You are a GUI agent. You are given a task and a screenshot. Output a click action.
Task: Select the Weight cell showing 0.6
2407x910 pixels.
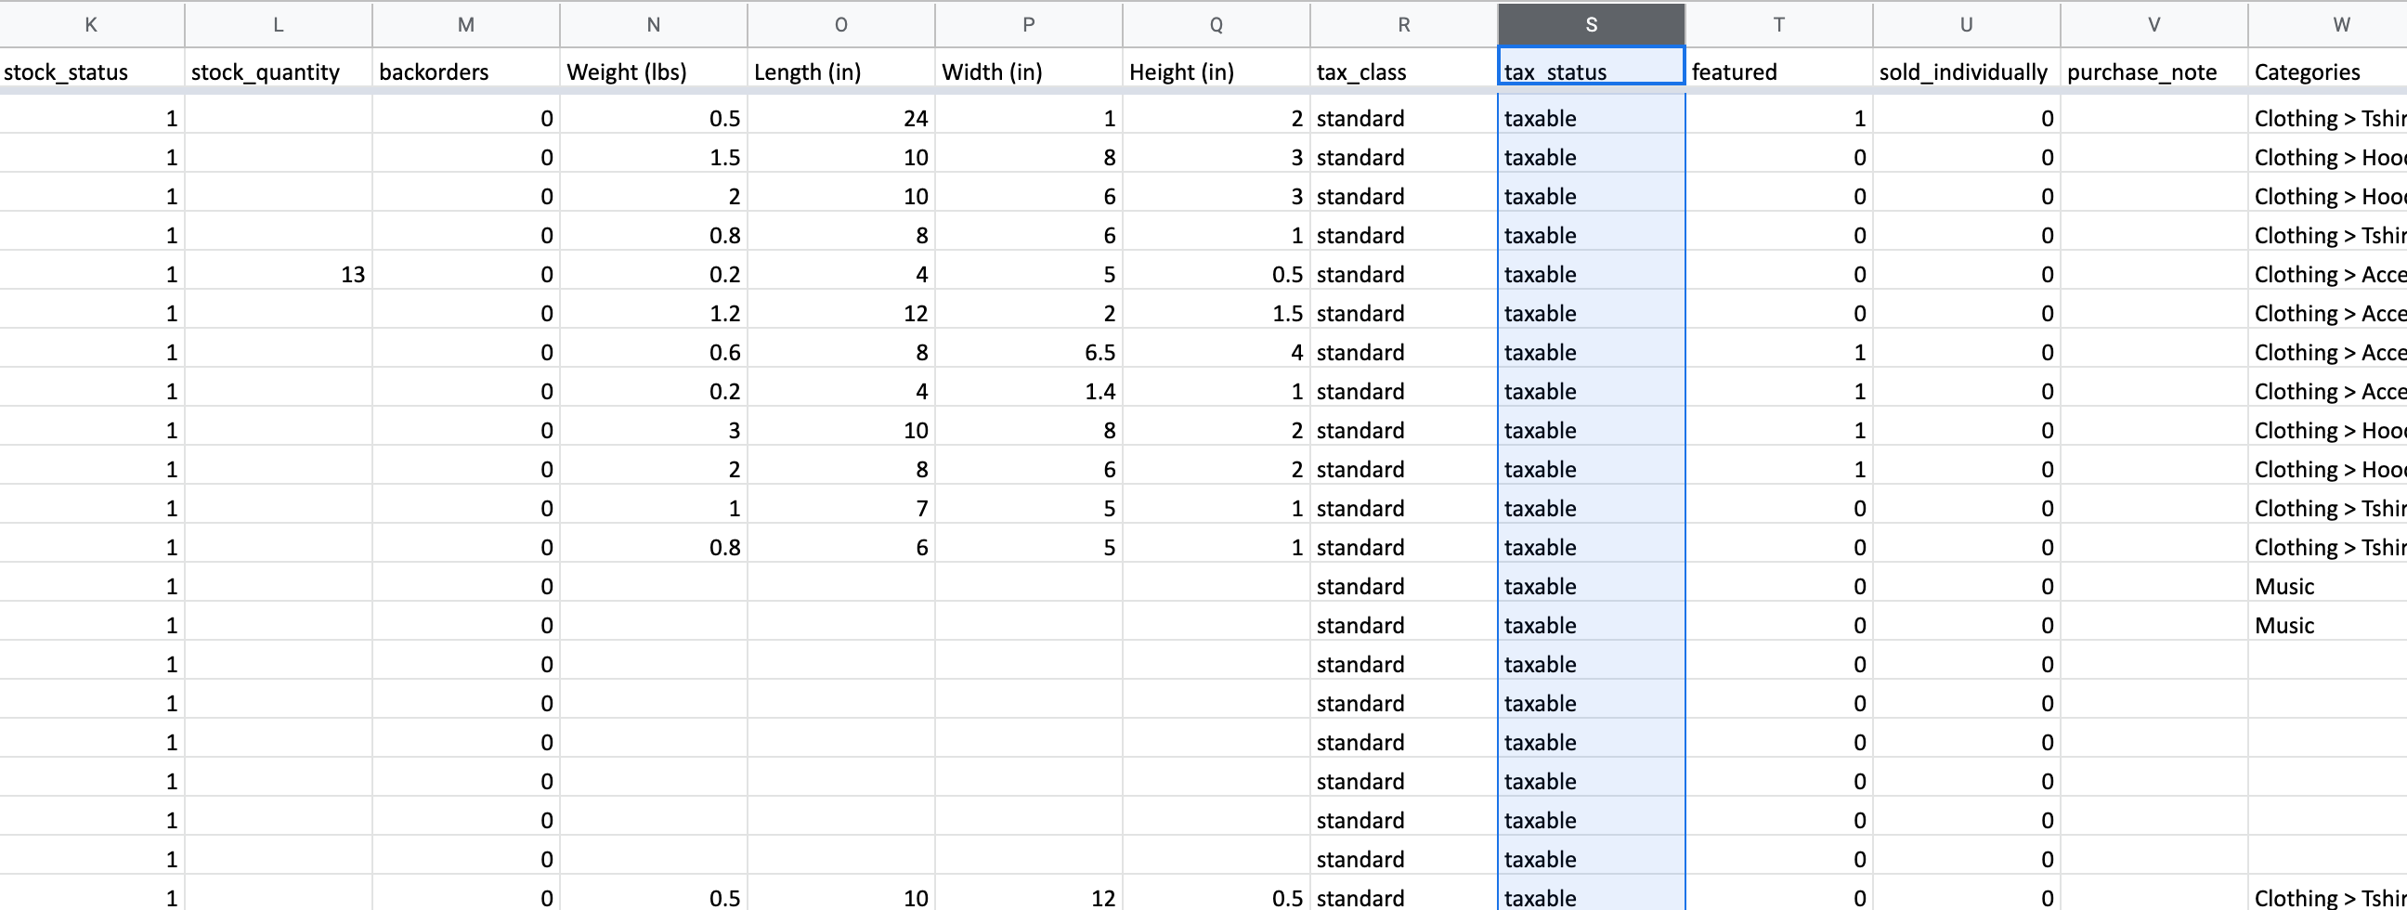point(653,352)
